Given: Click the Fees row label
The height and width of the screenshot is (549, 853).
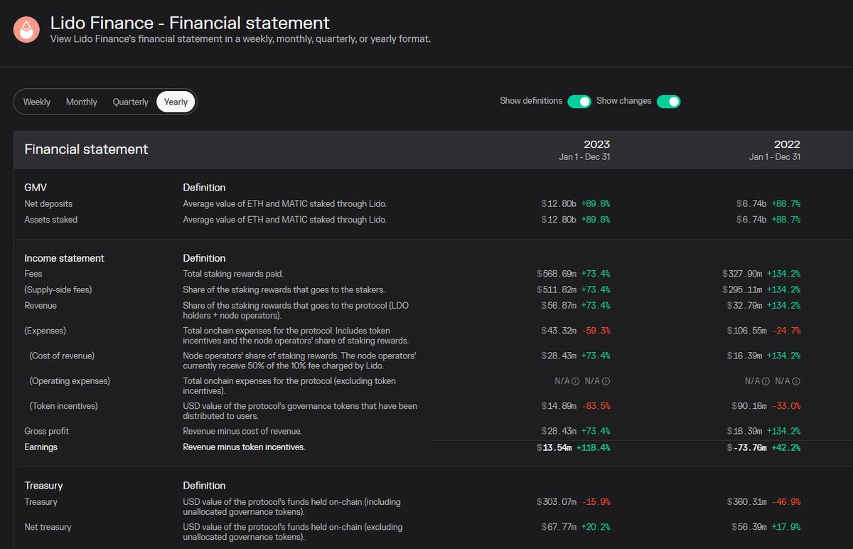Looking at the screenshot, I should (x=33, y=274).
